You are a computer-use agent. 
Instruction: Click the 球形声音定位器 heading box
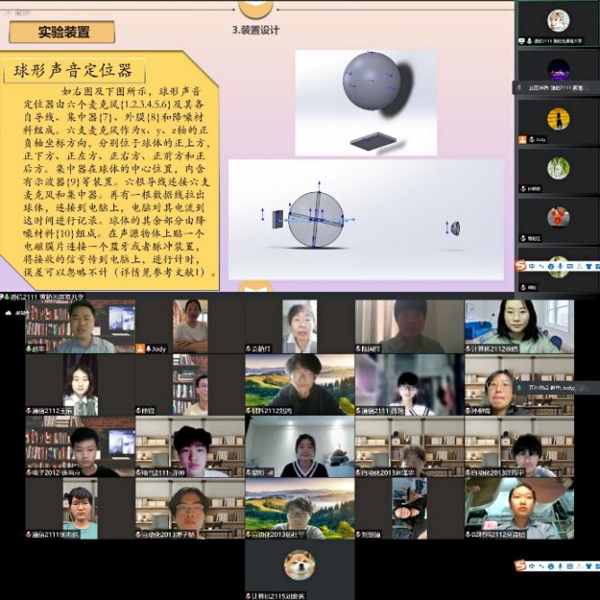tap(68, 71)
